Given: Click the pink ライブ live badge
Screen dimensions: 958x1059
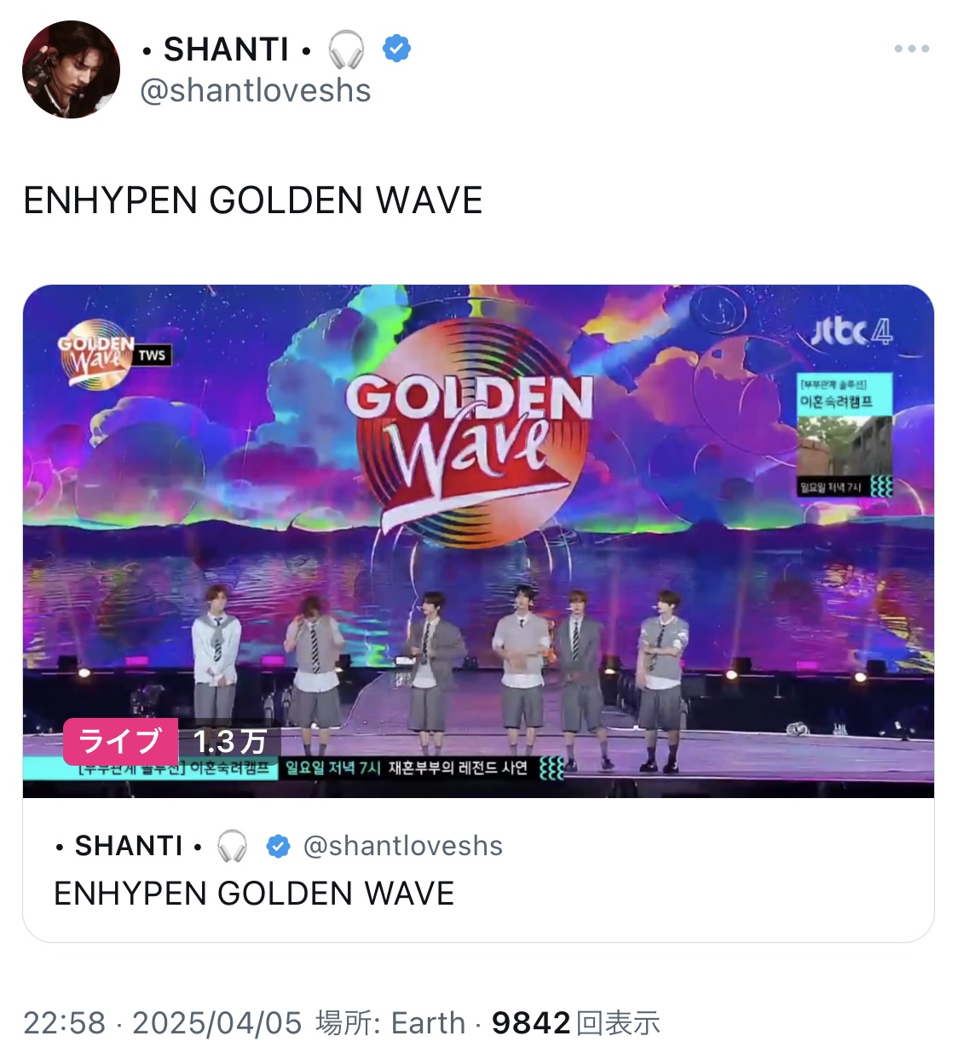Looking at the screenshot, I should click(120, 740).
